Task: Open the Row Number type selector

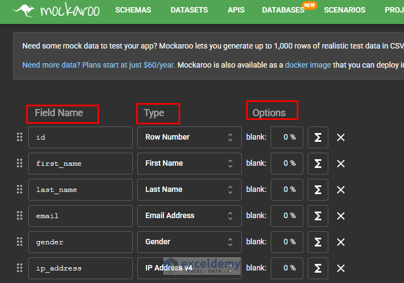Action: coord(189,137)
